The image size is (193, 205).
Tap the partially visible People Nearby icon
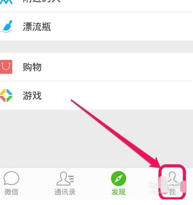6,2
